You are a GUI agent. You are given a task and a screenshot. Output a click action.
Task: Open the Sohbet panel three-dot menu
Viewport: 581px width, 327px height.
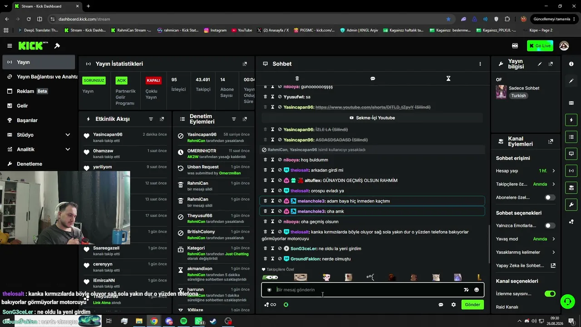pyautogui.click(x=480, y=64)
